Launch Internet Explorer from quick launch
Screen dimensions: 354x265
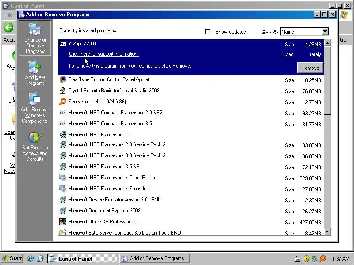coord(31,258)
